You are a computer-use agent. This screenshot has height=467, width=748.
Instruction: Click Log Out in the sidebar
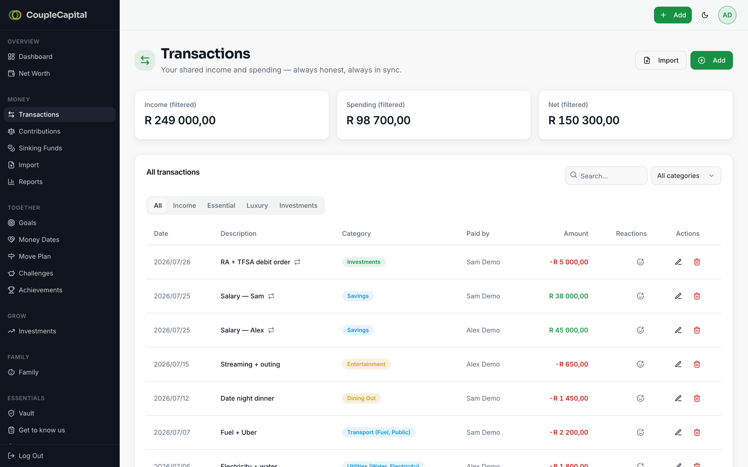click(60, 455)
